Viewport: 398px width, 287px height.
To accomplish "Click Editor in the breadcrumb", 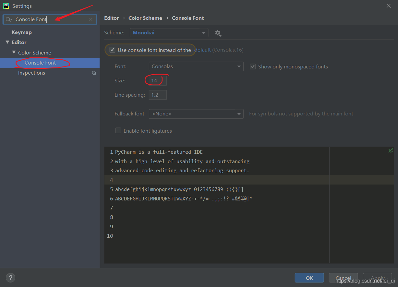I will point(112,18).
